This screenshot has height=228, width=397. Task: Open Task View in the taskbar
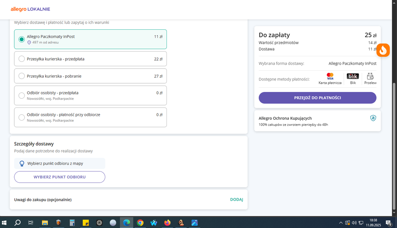pyautogui.click(x=31, y=223)
